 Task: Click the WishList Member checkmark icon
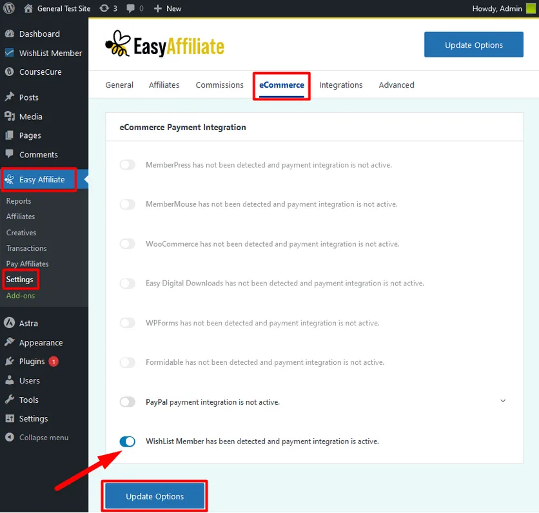coord(10,53)
